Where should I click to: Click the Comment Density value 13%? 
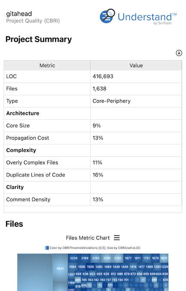[x=98, y=200]
